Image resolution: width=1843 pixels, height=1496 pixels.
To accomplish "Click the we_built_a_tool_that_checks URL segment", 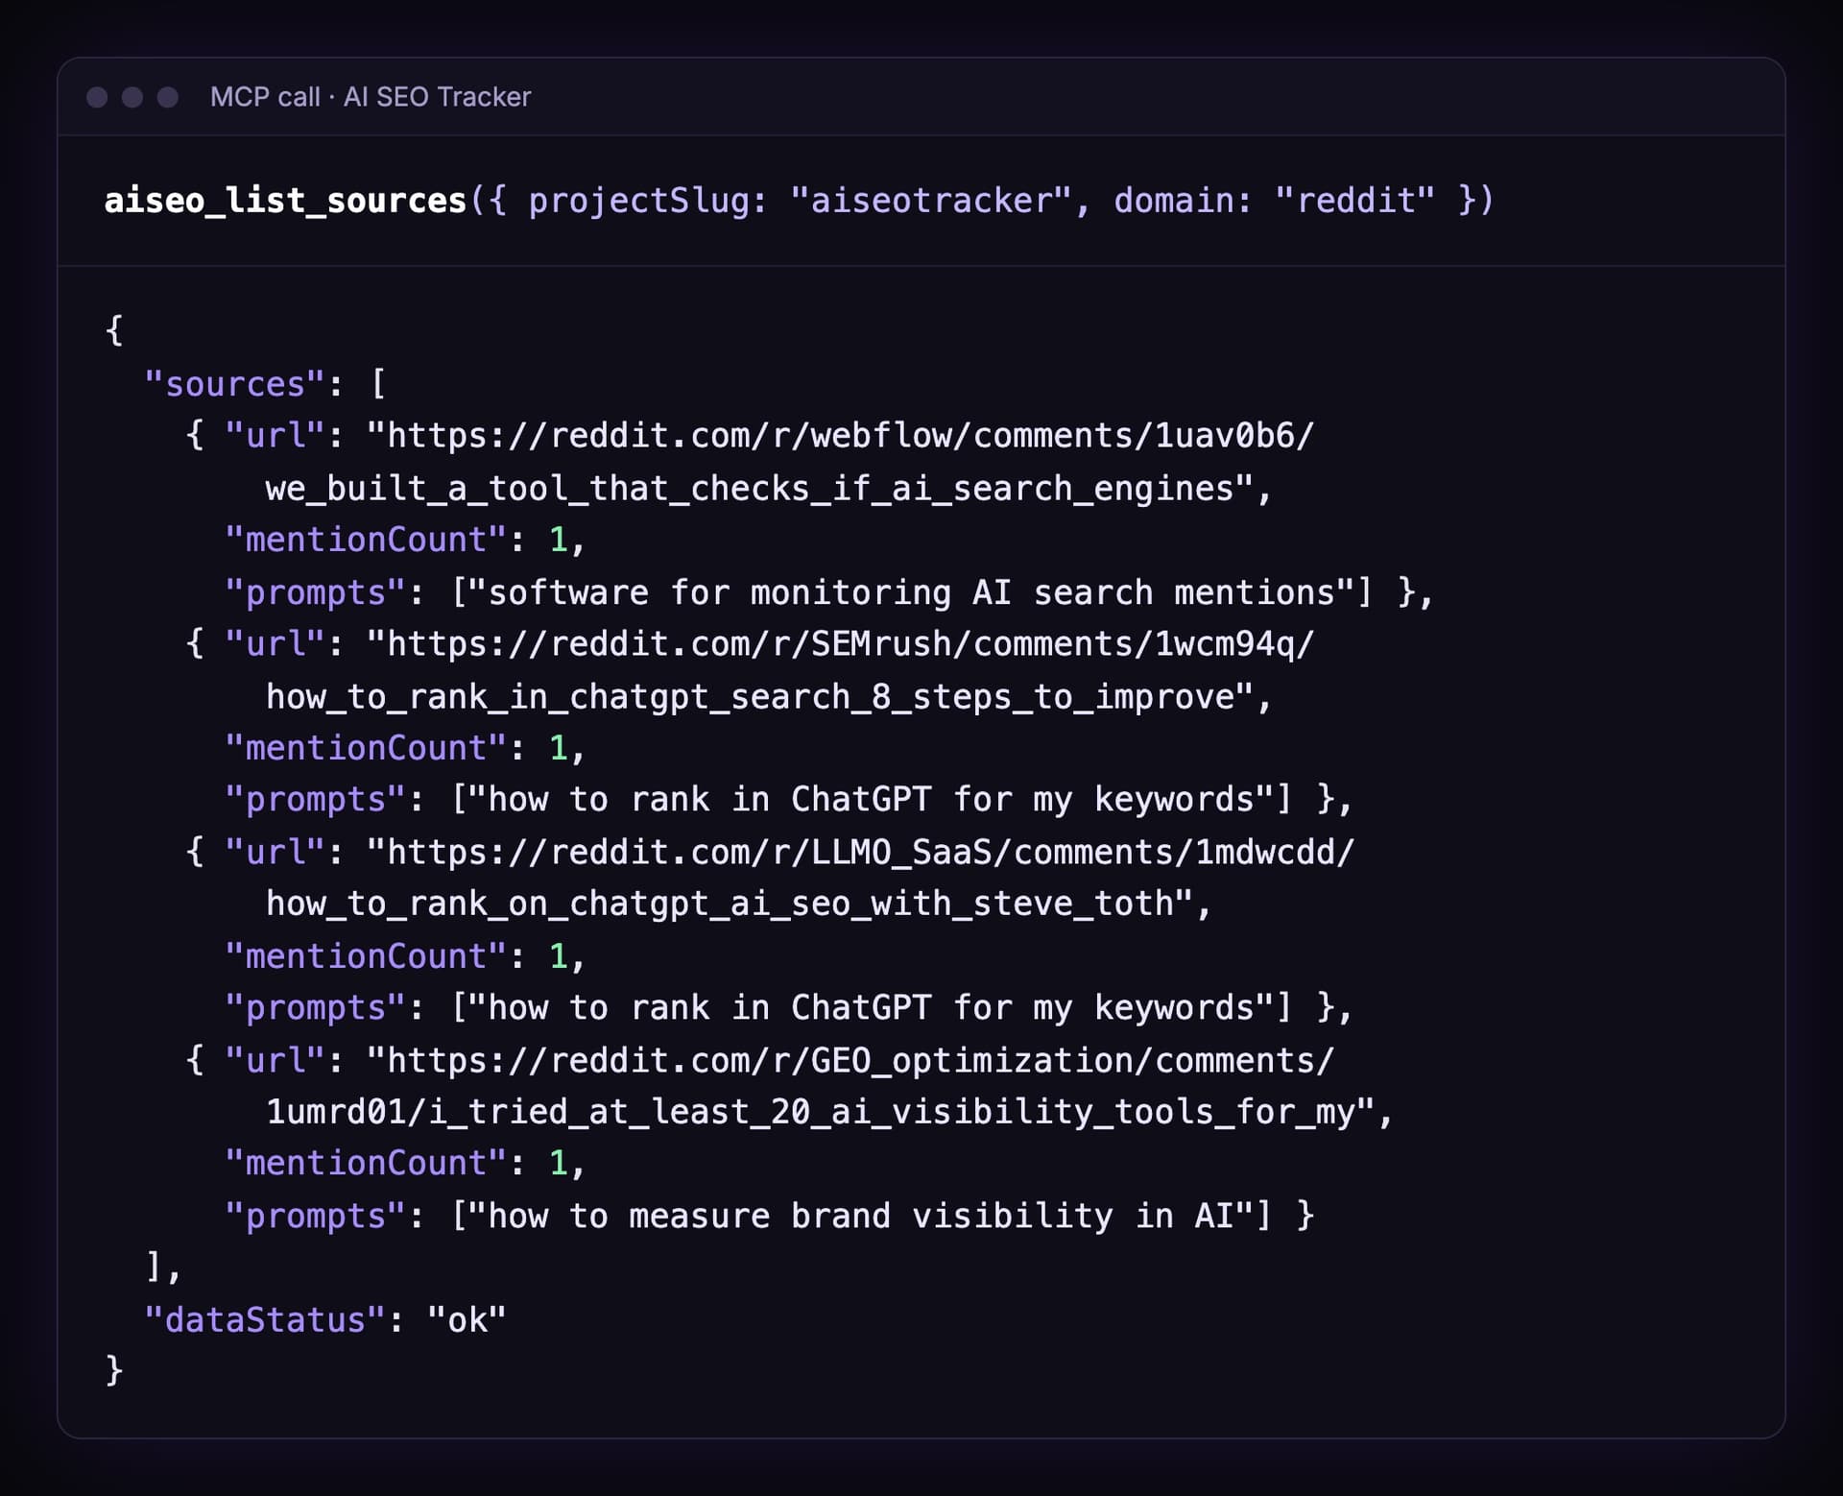I will pos(769,489).
